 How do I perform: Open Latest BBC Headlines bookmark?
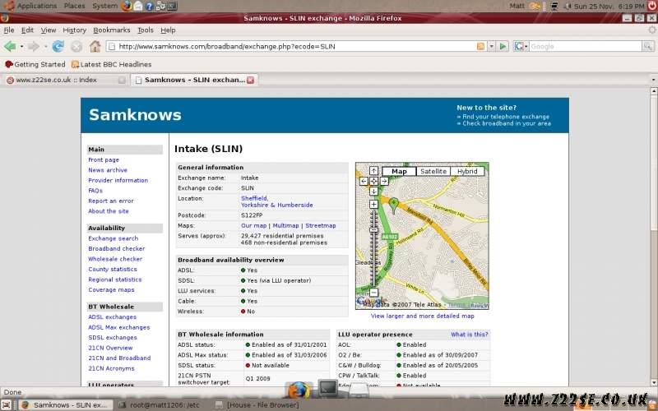coord(111,64)
